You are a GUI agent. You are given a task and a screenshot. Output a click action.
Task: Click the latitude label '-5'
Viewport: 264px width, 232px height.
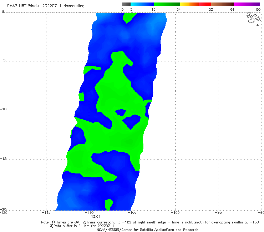pyautogui.click(x=3, y=60)
